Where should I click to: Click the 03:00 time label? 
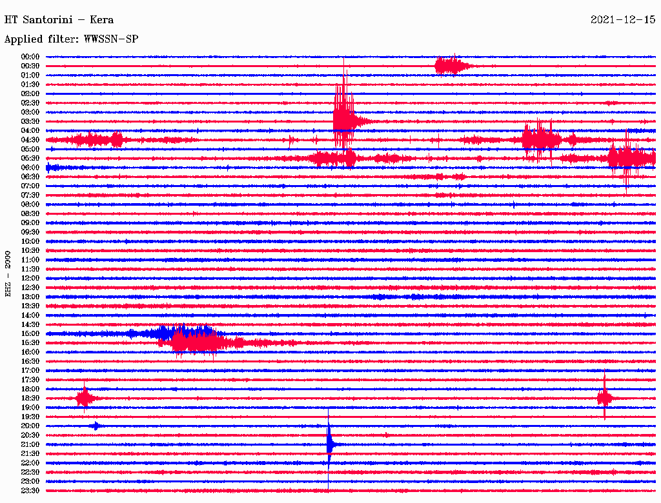pos(30,112)
